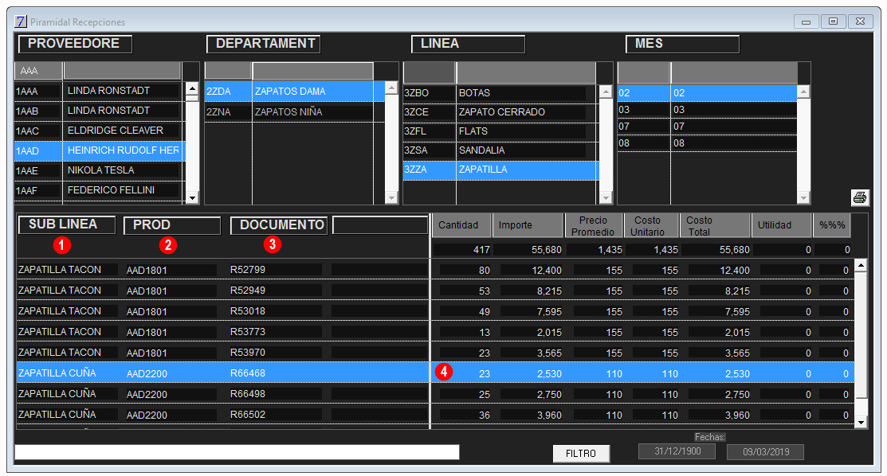
Task: Click the printer icon
Action: (x=860, y=197)
